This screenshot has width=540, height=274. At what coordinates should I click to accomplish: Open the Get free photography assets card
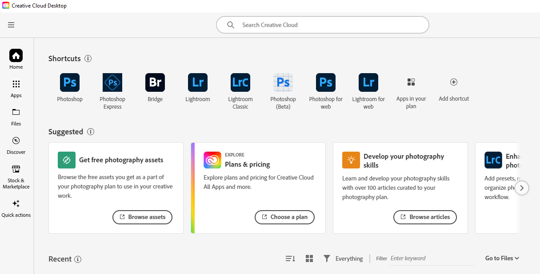(x=116, y=188)
